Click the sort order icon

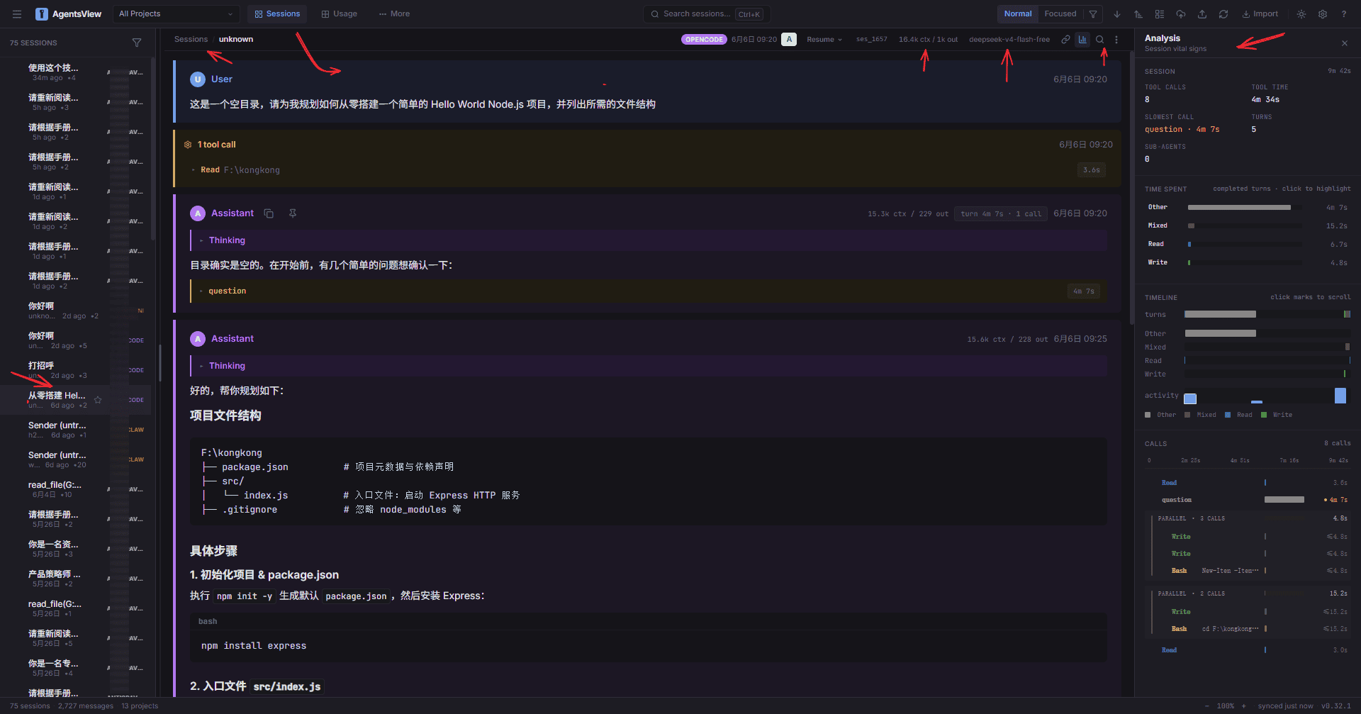[1138, 14]
